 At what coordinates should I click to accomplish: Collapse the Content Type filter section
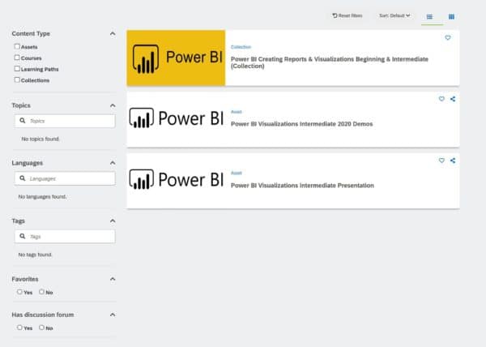[112, 34]
